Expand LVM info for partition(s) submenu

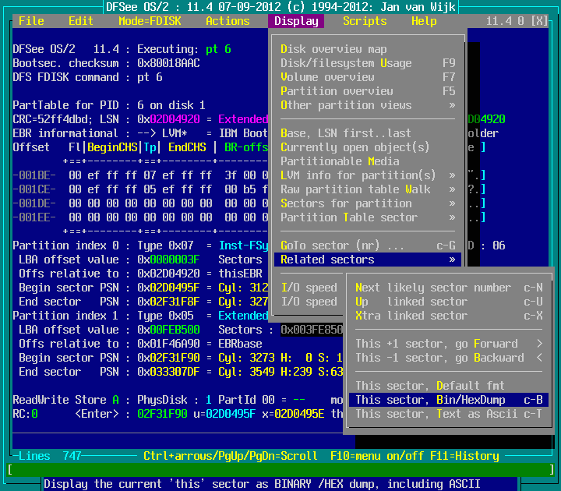pos(368,175)
